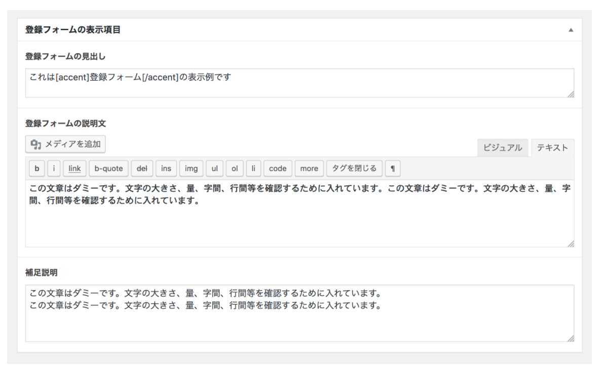Click the li quicktag button

click(x=253, y=168)
